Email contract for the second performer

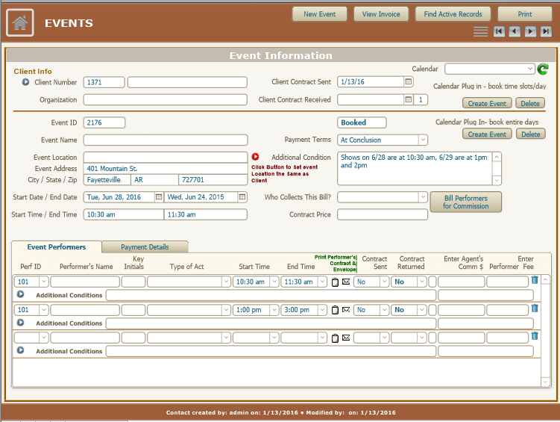click(x=346, y=310)
